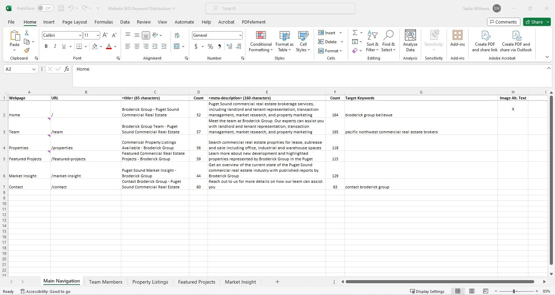Select Normal view in status bar

point(458,291)
